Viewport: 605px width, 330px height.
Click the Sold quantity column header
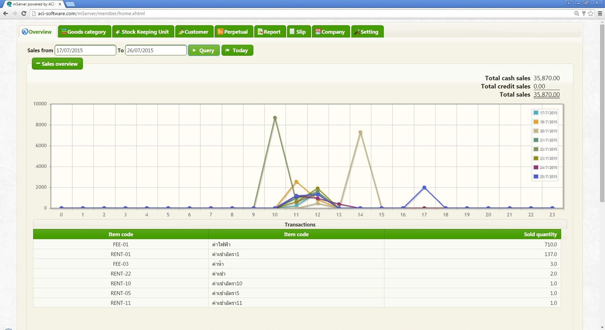[x=540, y=234]
